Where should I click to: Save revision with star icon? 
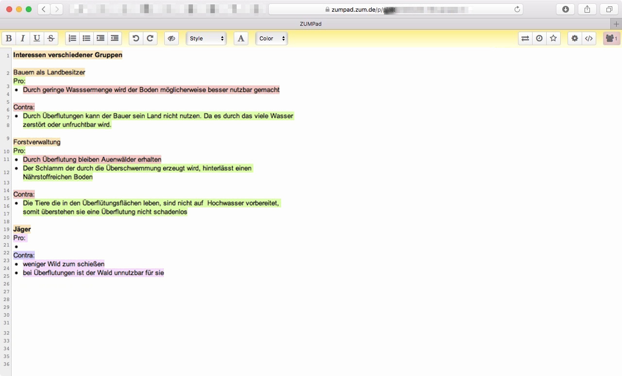[x=553, y=38]
